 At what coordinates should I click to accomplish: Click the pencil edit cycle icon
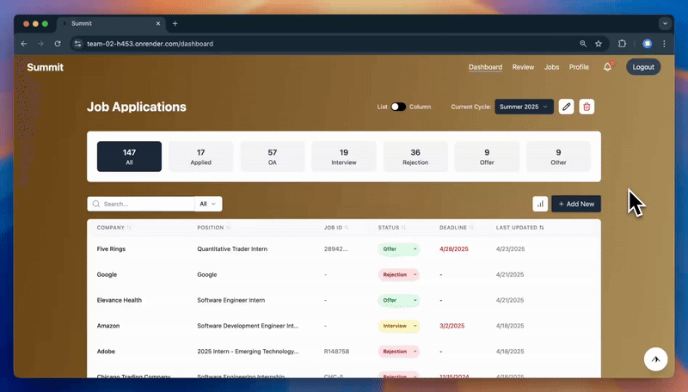pyautogui.click(x=566, y=107)
